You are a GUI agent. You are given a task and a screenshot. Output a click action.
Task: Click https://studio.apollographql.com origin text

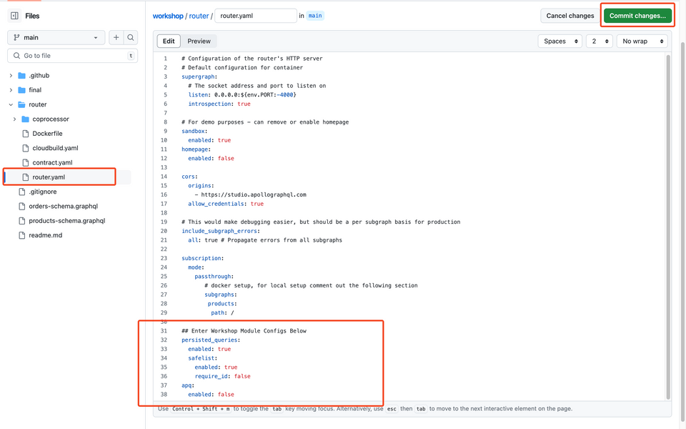coord(254,194)
